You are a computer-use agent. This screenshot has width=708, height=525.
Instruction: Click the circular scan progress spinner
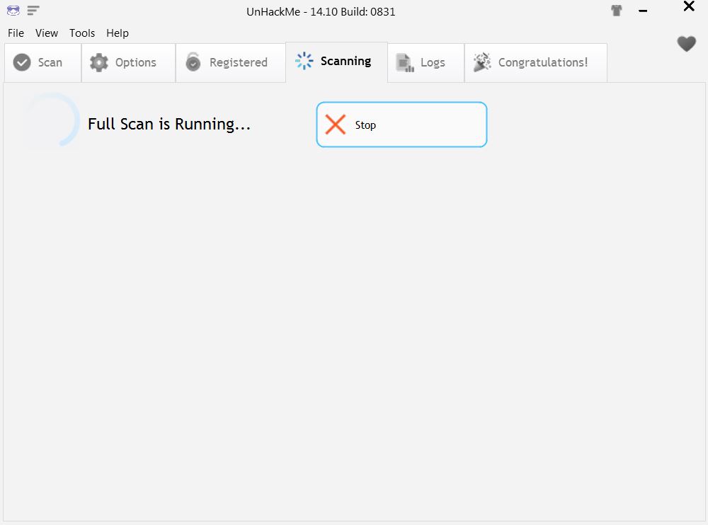50,120
